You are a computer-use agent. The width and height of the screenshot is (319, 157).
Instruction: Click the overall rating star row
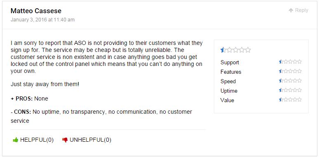tap(236, 50)
